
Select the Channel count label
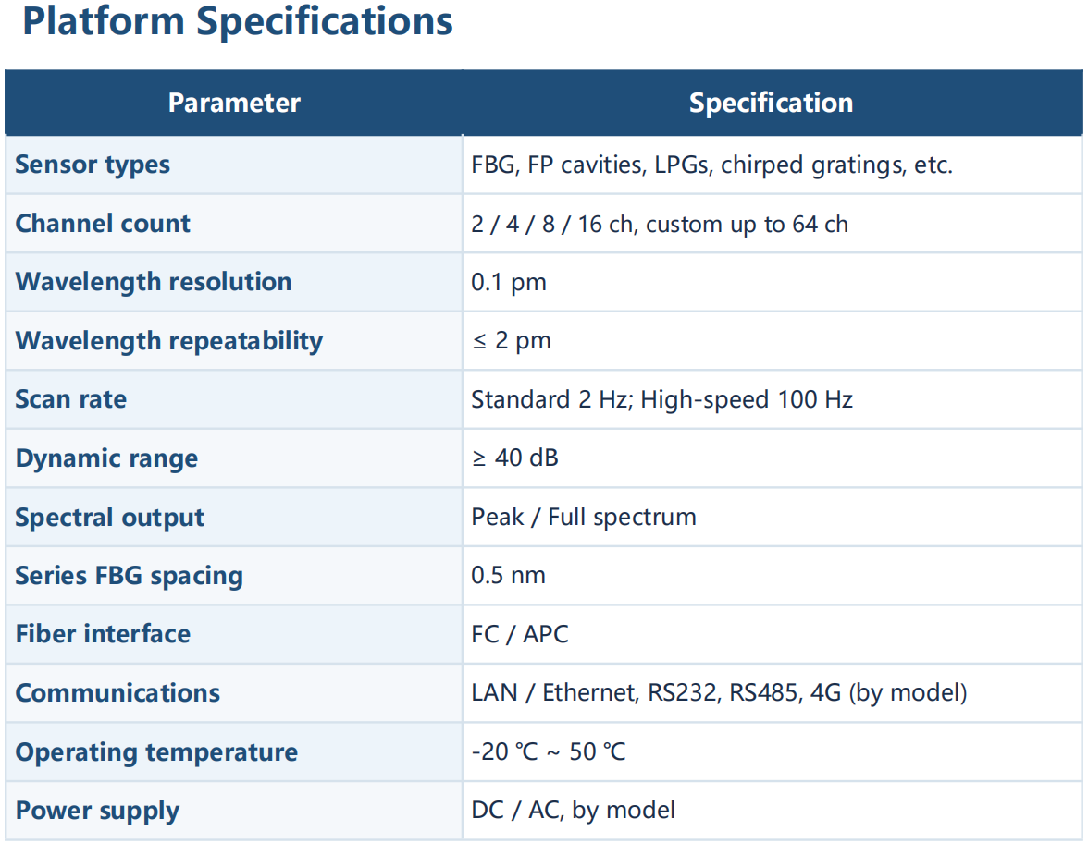[103, 224]
